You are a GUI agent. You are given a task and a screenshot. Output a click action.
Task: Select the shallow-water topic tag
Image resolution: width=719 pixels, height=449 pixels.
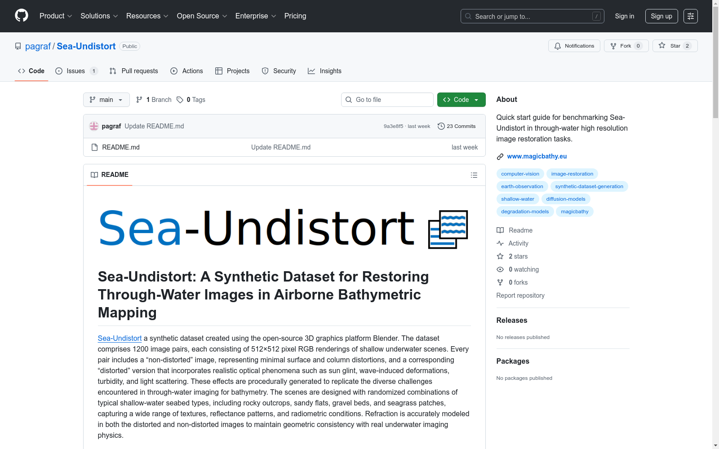point(518,199)
